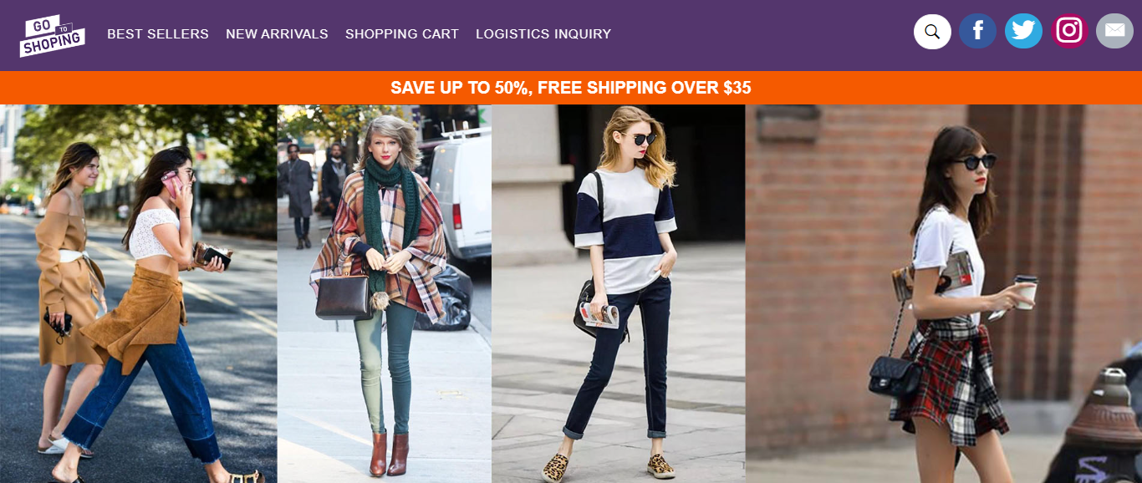Click the takeaway coffee cup in hand
This screenshot has width=1142, height=483.
click(x=1026, y=291)
